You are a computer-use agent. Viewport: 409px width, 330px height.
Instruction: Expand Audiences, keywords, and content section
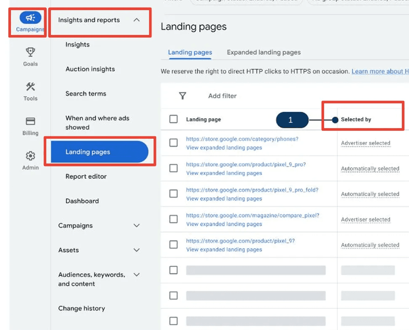(136, 275)
